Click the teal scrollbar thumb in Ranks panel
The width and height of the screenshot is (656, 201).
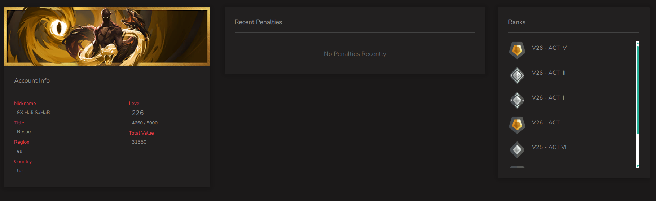tap(638, 90)
